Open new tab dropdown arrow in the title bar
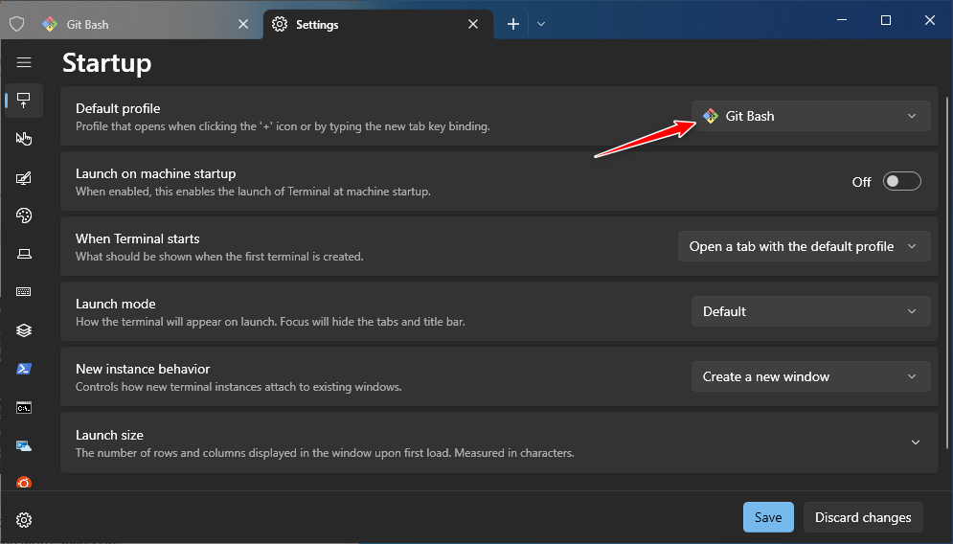 (541, 24)
